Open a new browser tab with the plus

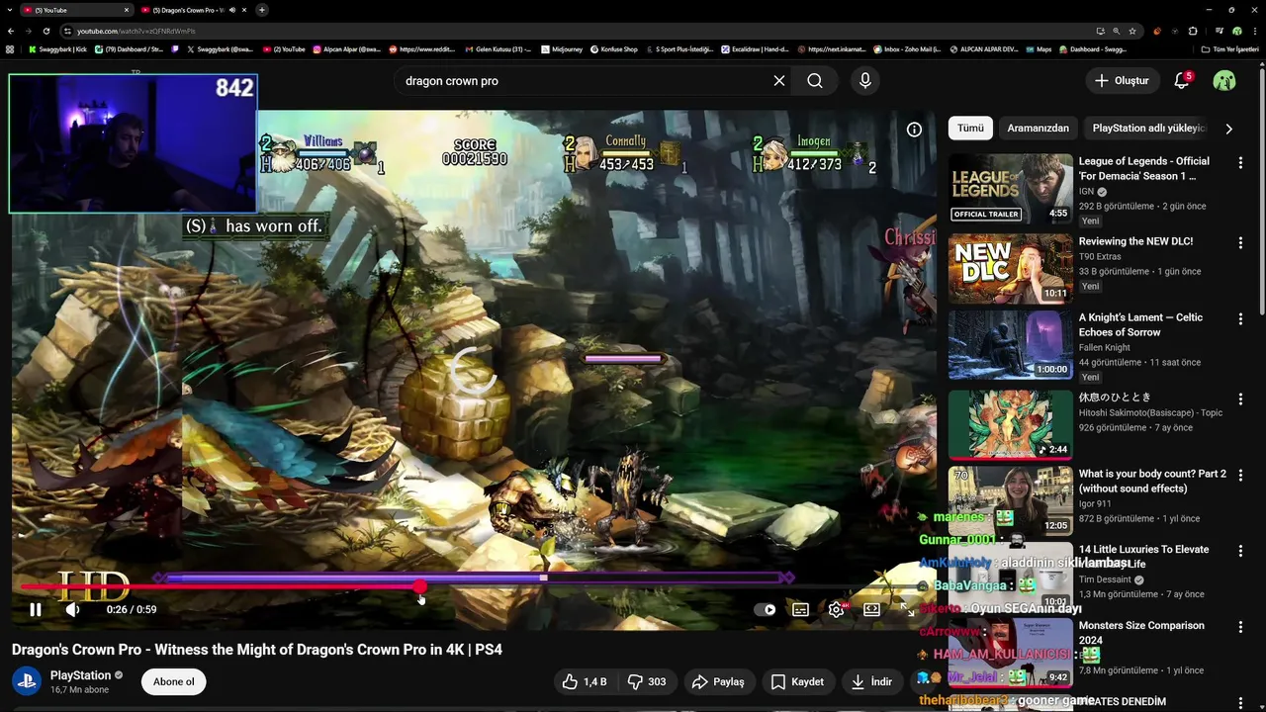click(x=261, y=10)
